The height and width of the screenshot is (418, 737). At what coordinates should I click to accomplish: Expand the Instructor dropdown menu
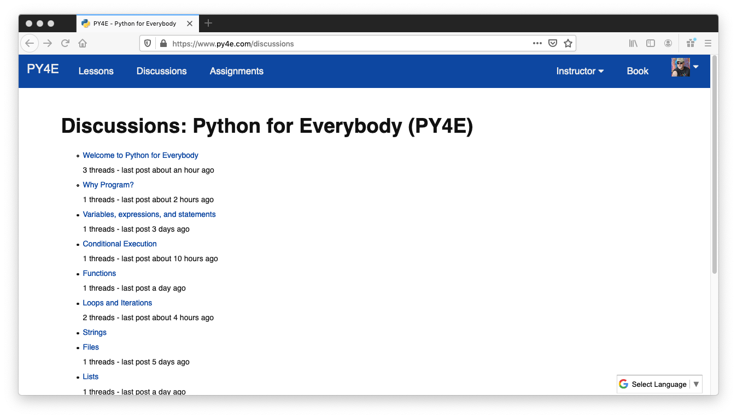pyautogui.click(x=580, y=71)
